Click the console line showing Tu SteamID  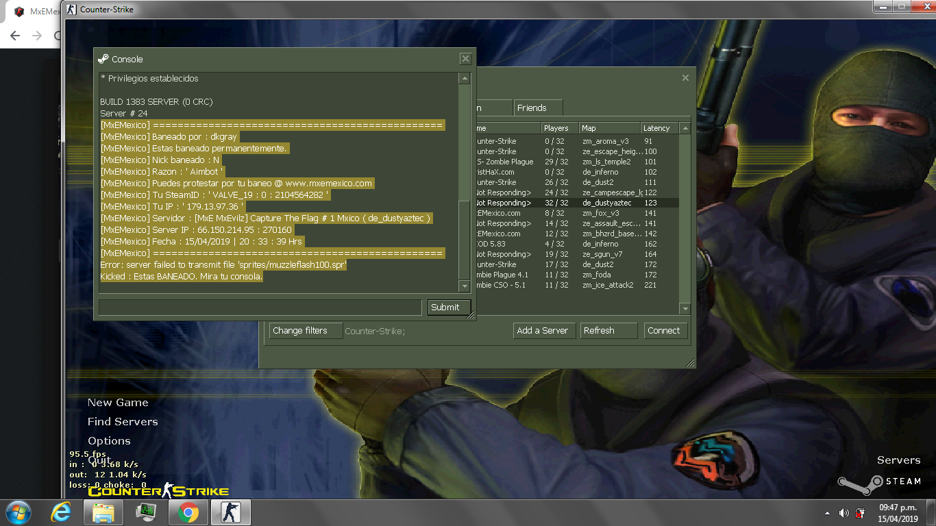click(214, 195)
